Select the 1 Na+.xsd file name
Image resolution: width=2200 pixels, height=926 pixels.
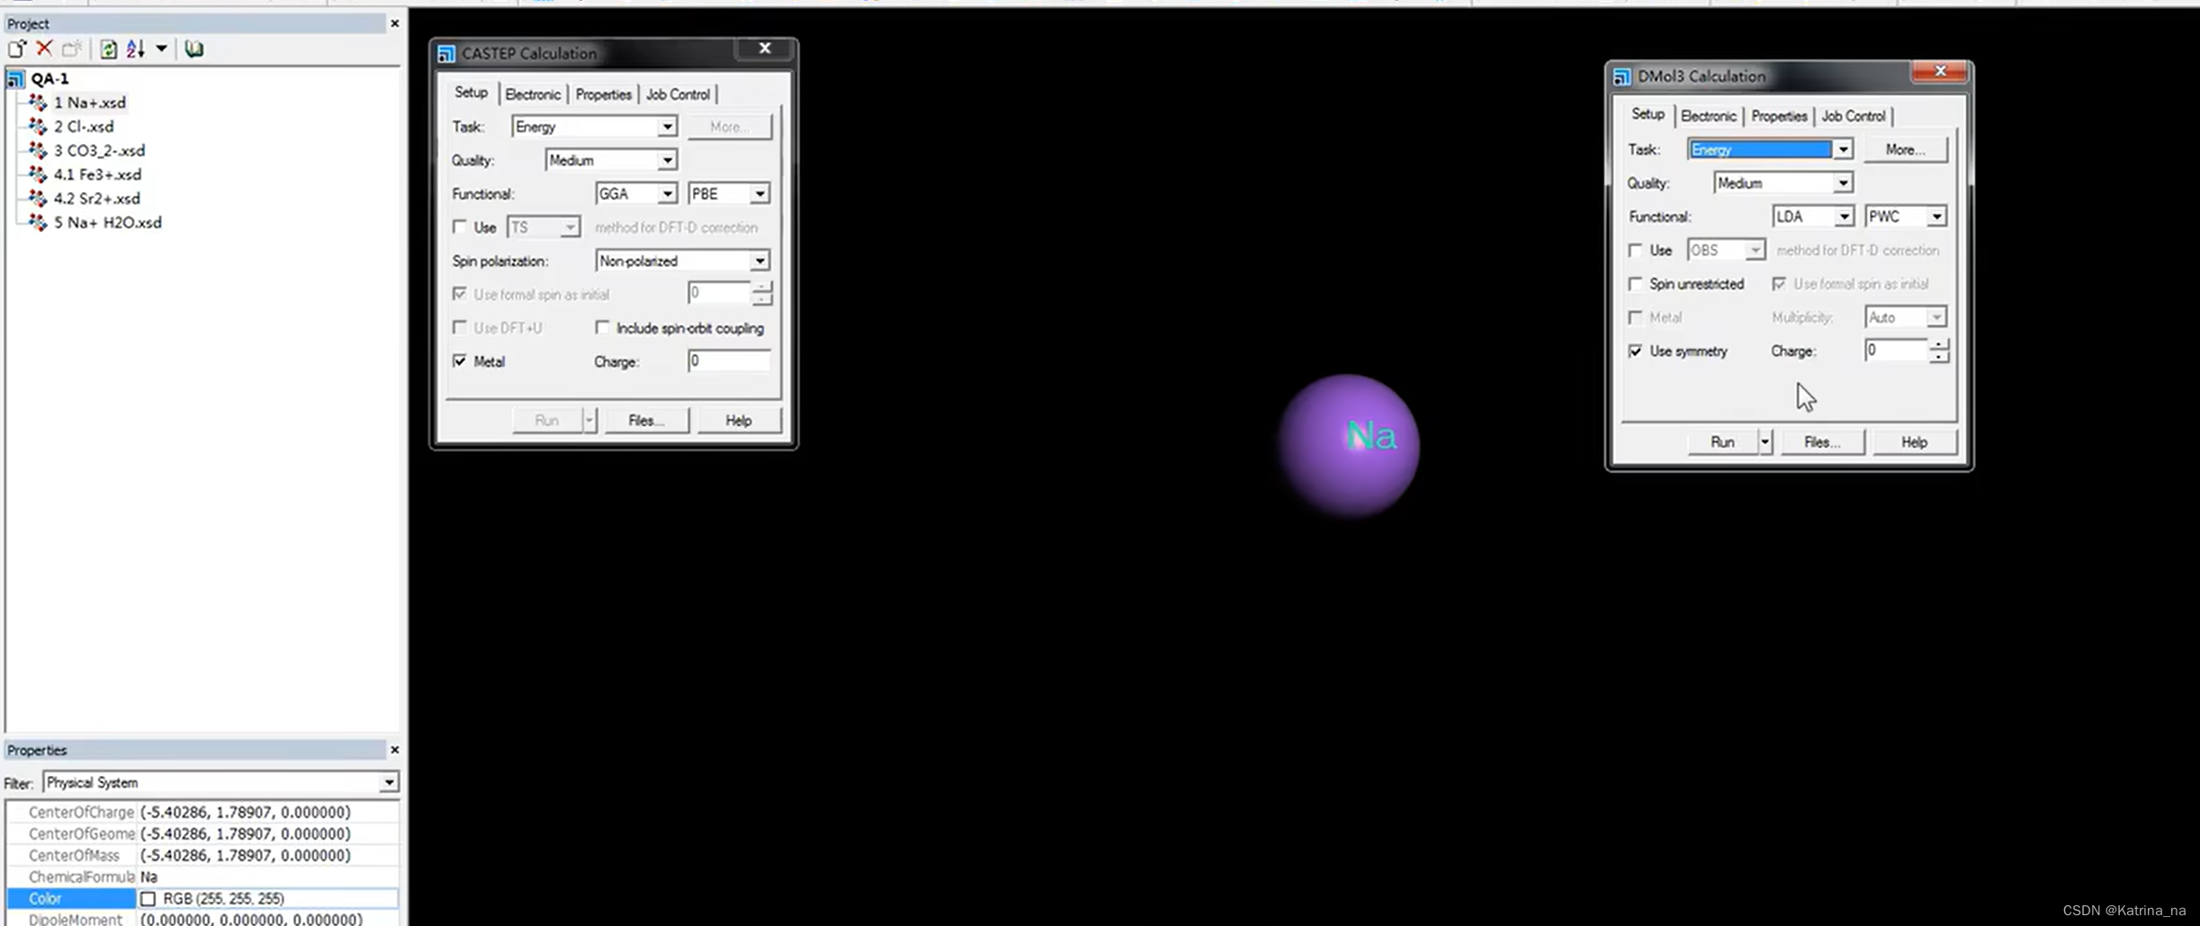pyautogui.click(x=90, y=102)
